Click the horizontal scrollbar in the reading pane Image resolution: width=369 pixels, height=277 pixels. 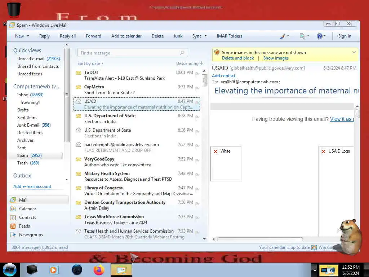(259, 239)
